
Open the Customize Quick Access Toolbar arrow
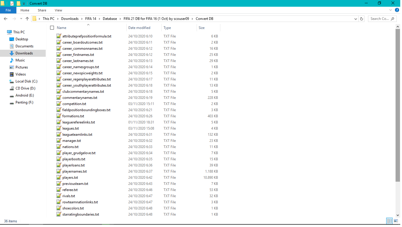coord(24,4)
